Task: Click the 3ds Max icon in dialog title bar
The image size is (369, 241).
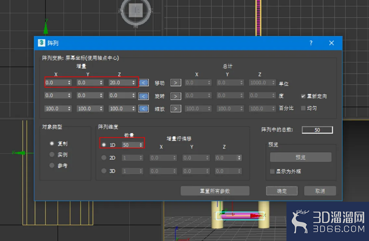Action: (x=41, y=43)
